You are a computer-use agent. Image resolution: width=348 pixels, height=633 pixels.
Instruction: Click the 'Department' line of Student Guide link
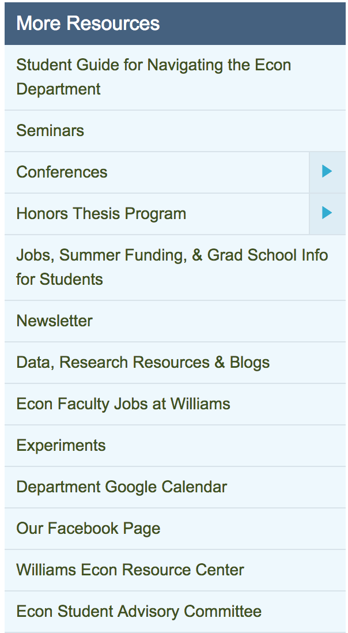(x=58, y=89)
